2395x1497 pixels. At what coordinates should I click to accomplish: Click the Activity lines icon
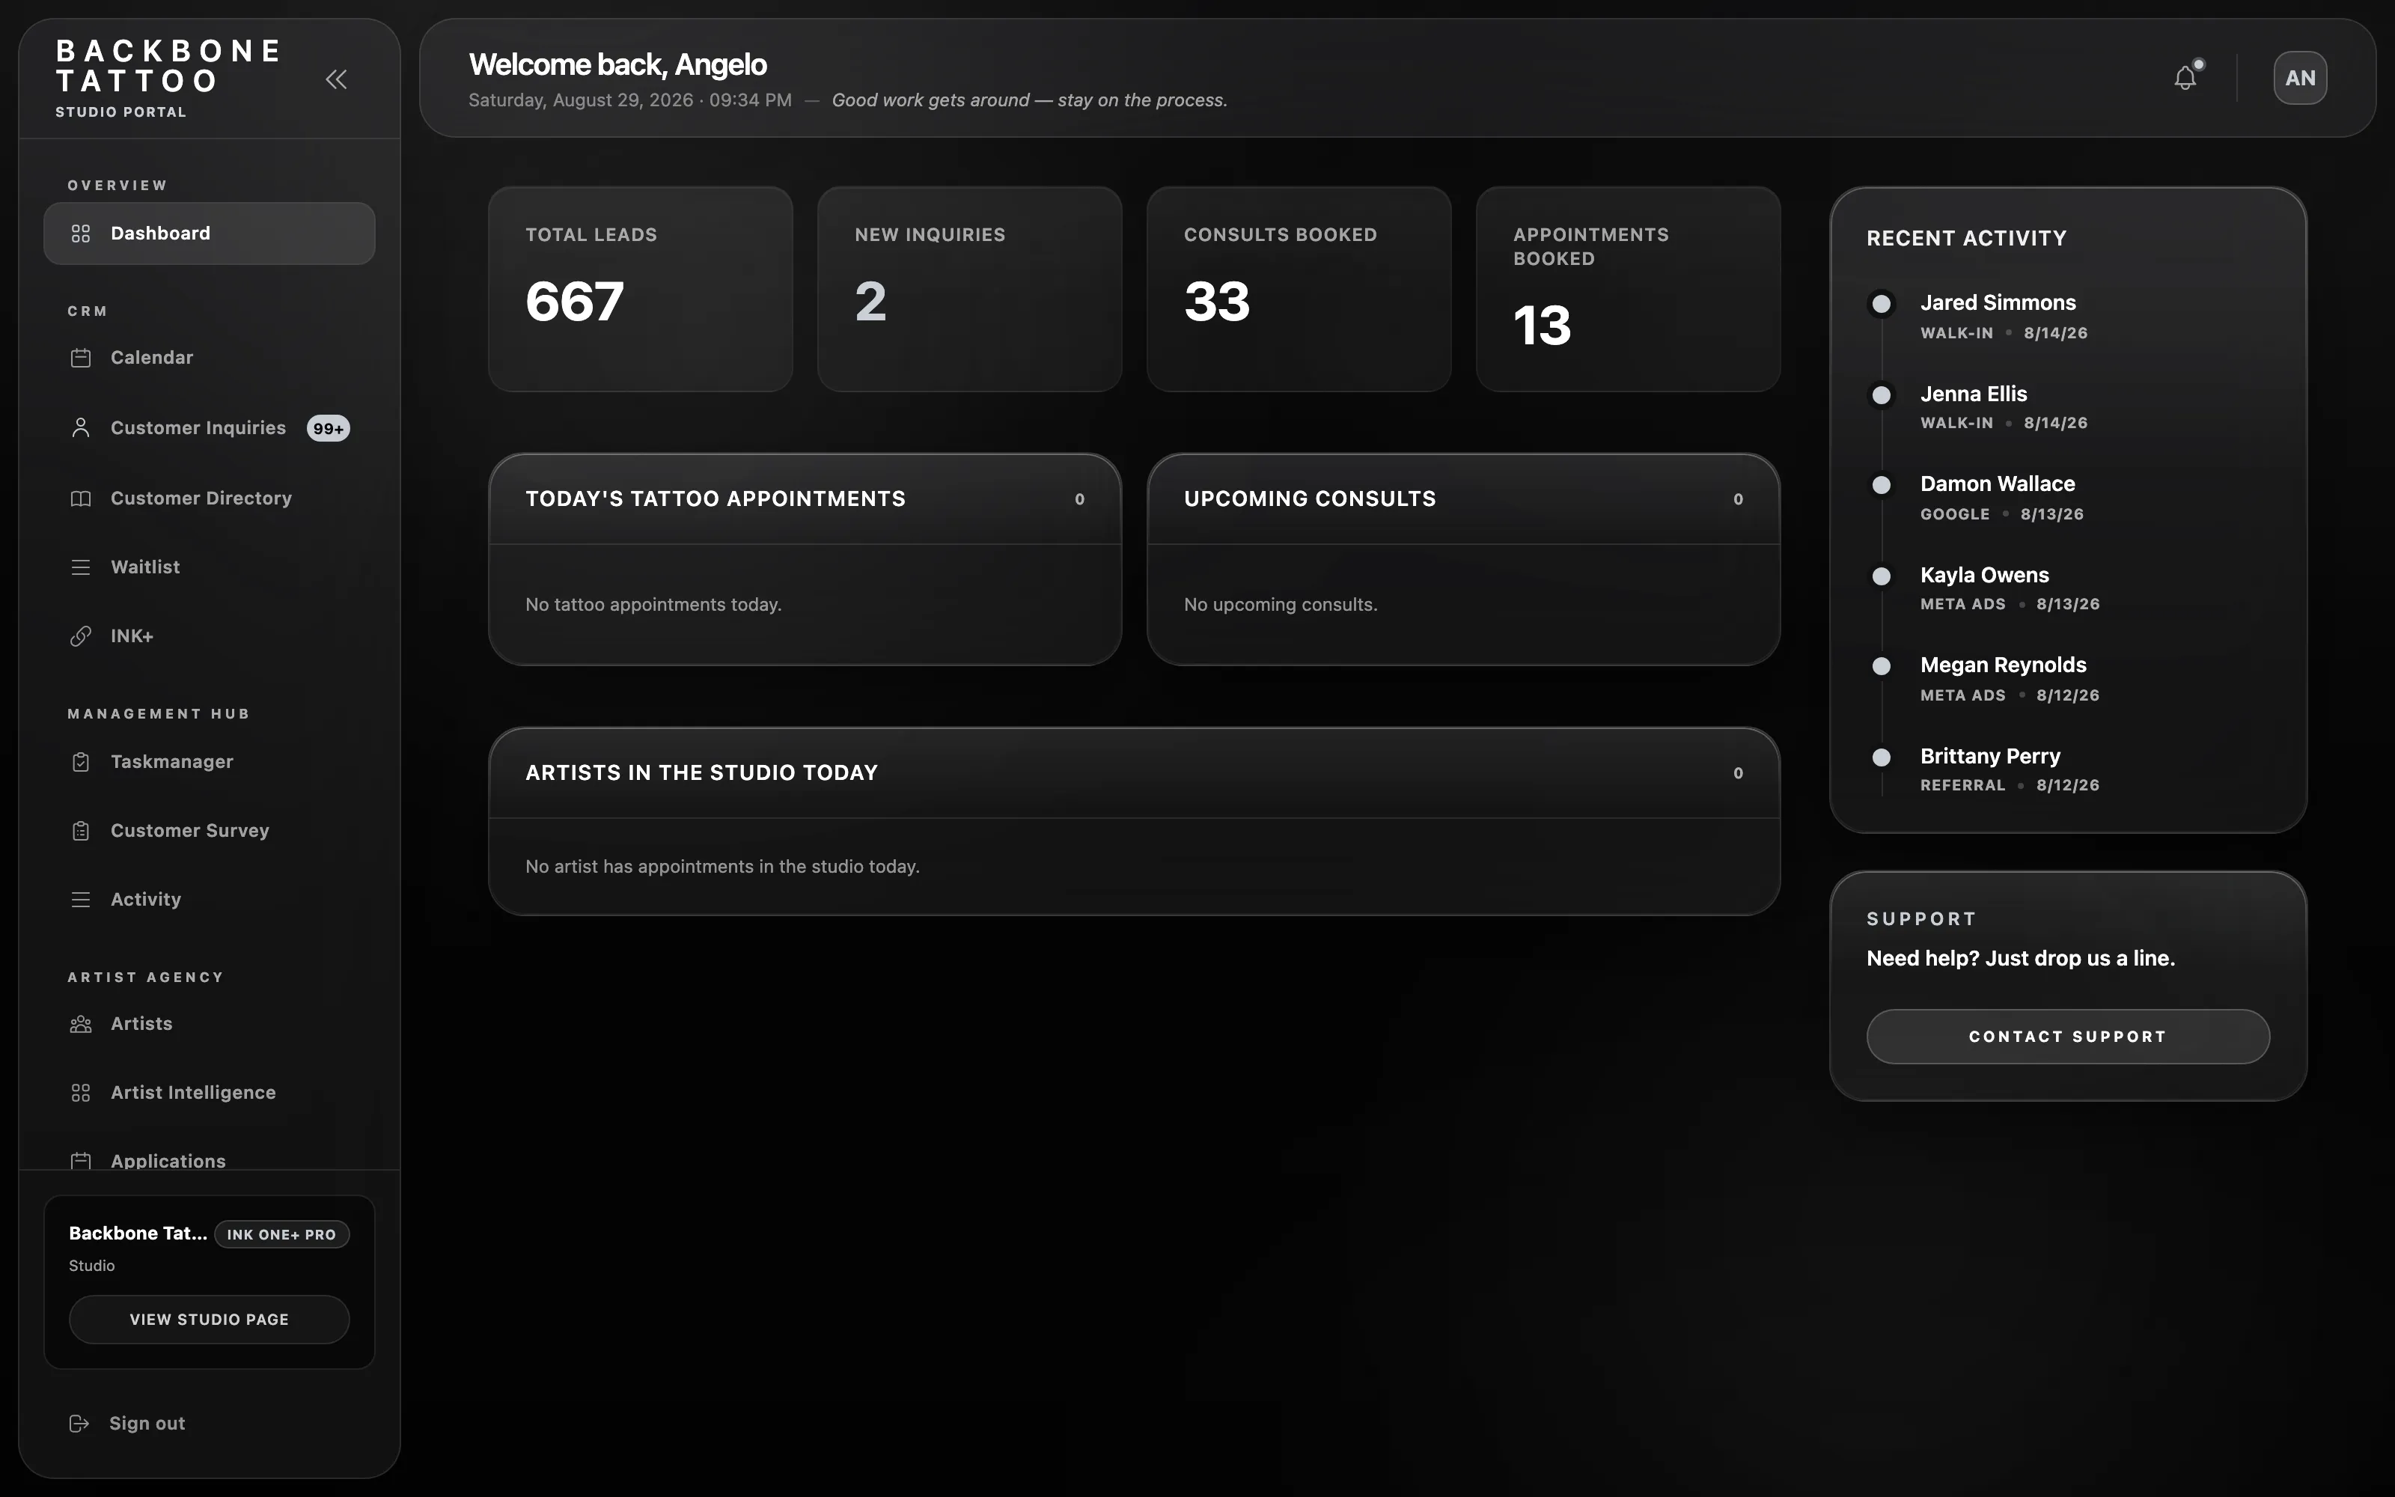point(81,899)
